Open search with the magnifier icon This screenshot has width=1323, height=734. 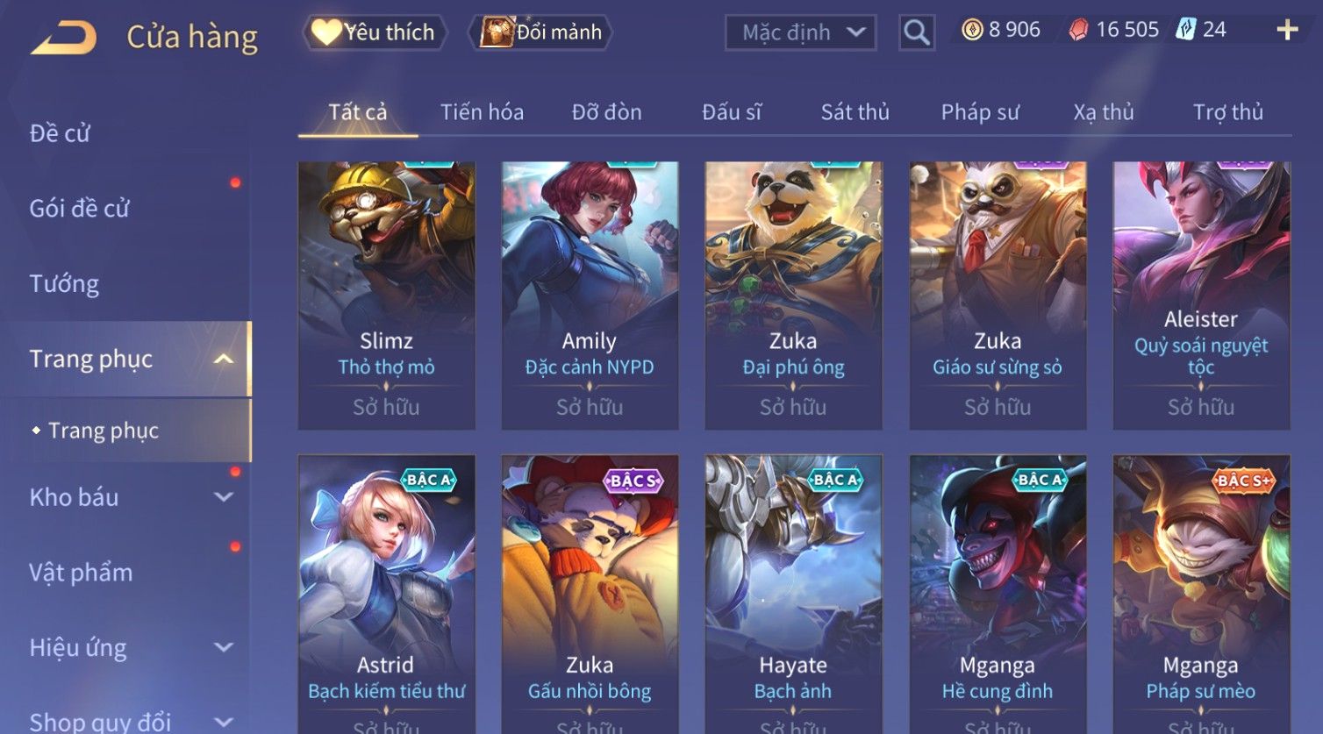917,32
